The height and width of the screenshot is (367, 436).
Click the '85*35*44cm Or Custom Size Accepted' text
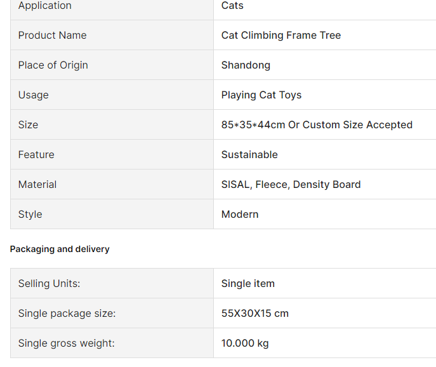tap(317, 125)
